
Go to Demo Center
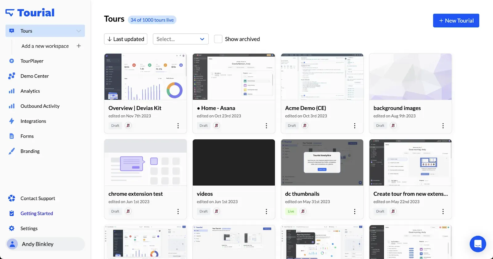click(35, 76)
